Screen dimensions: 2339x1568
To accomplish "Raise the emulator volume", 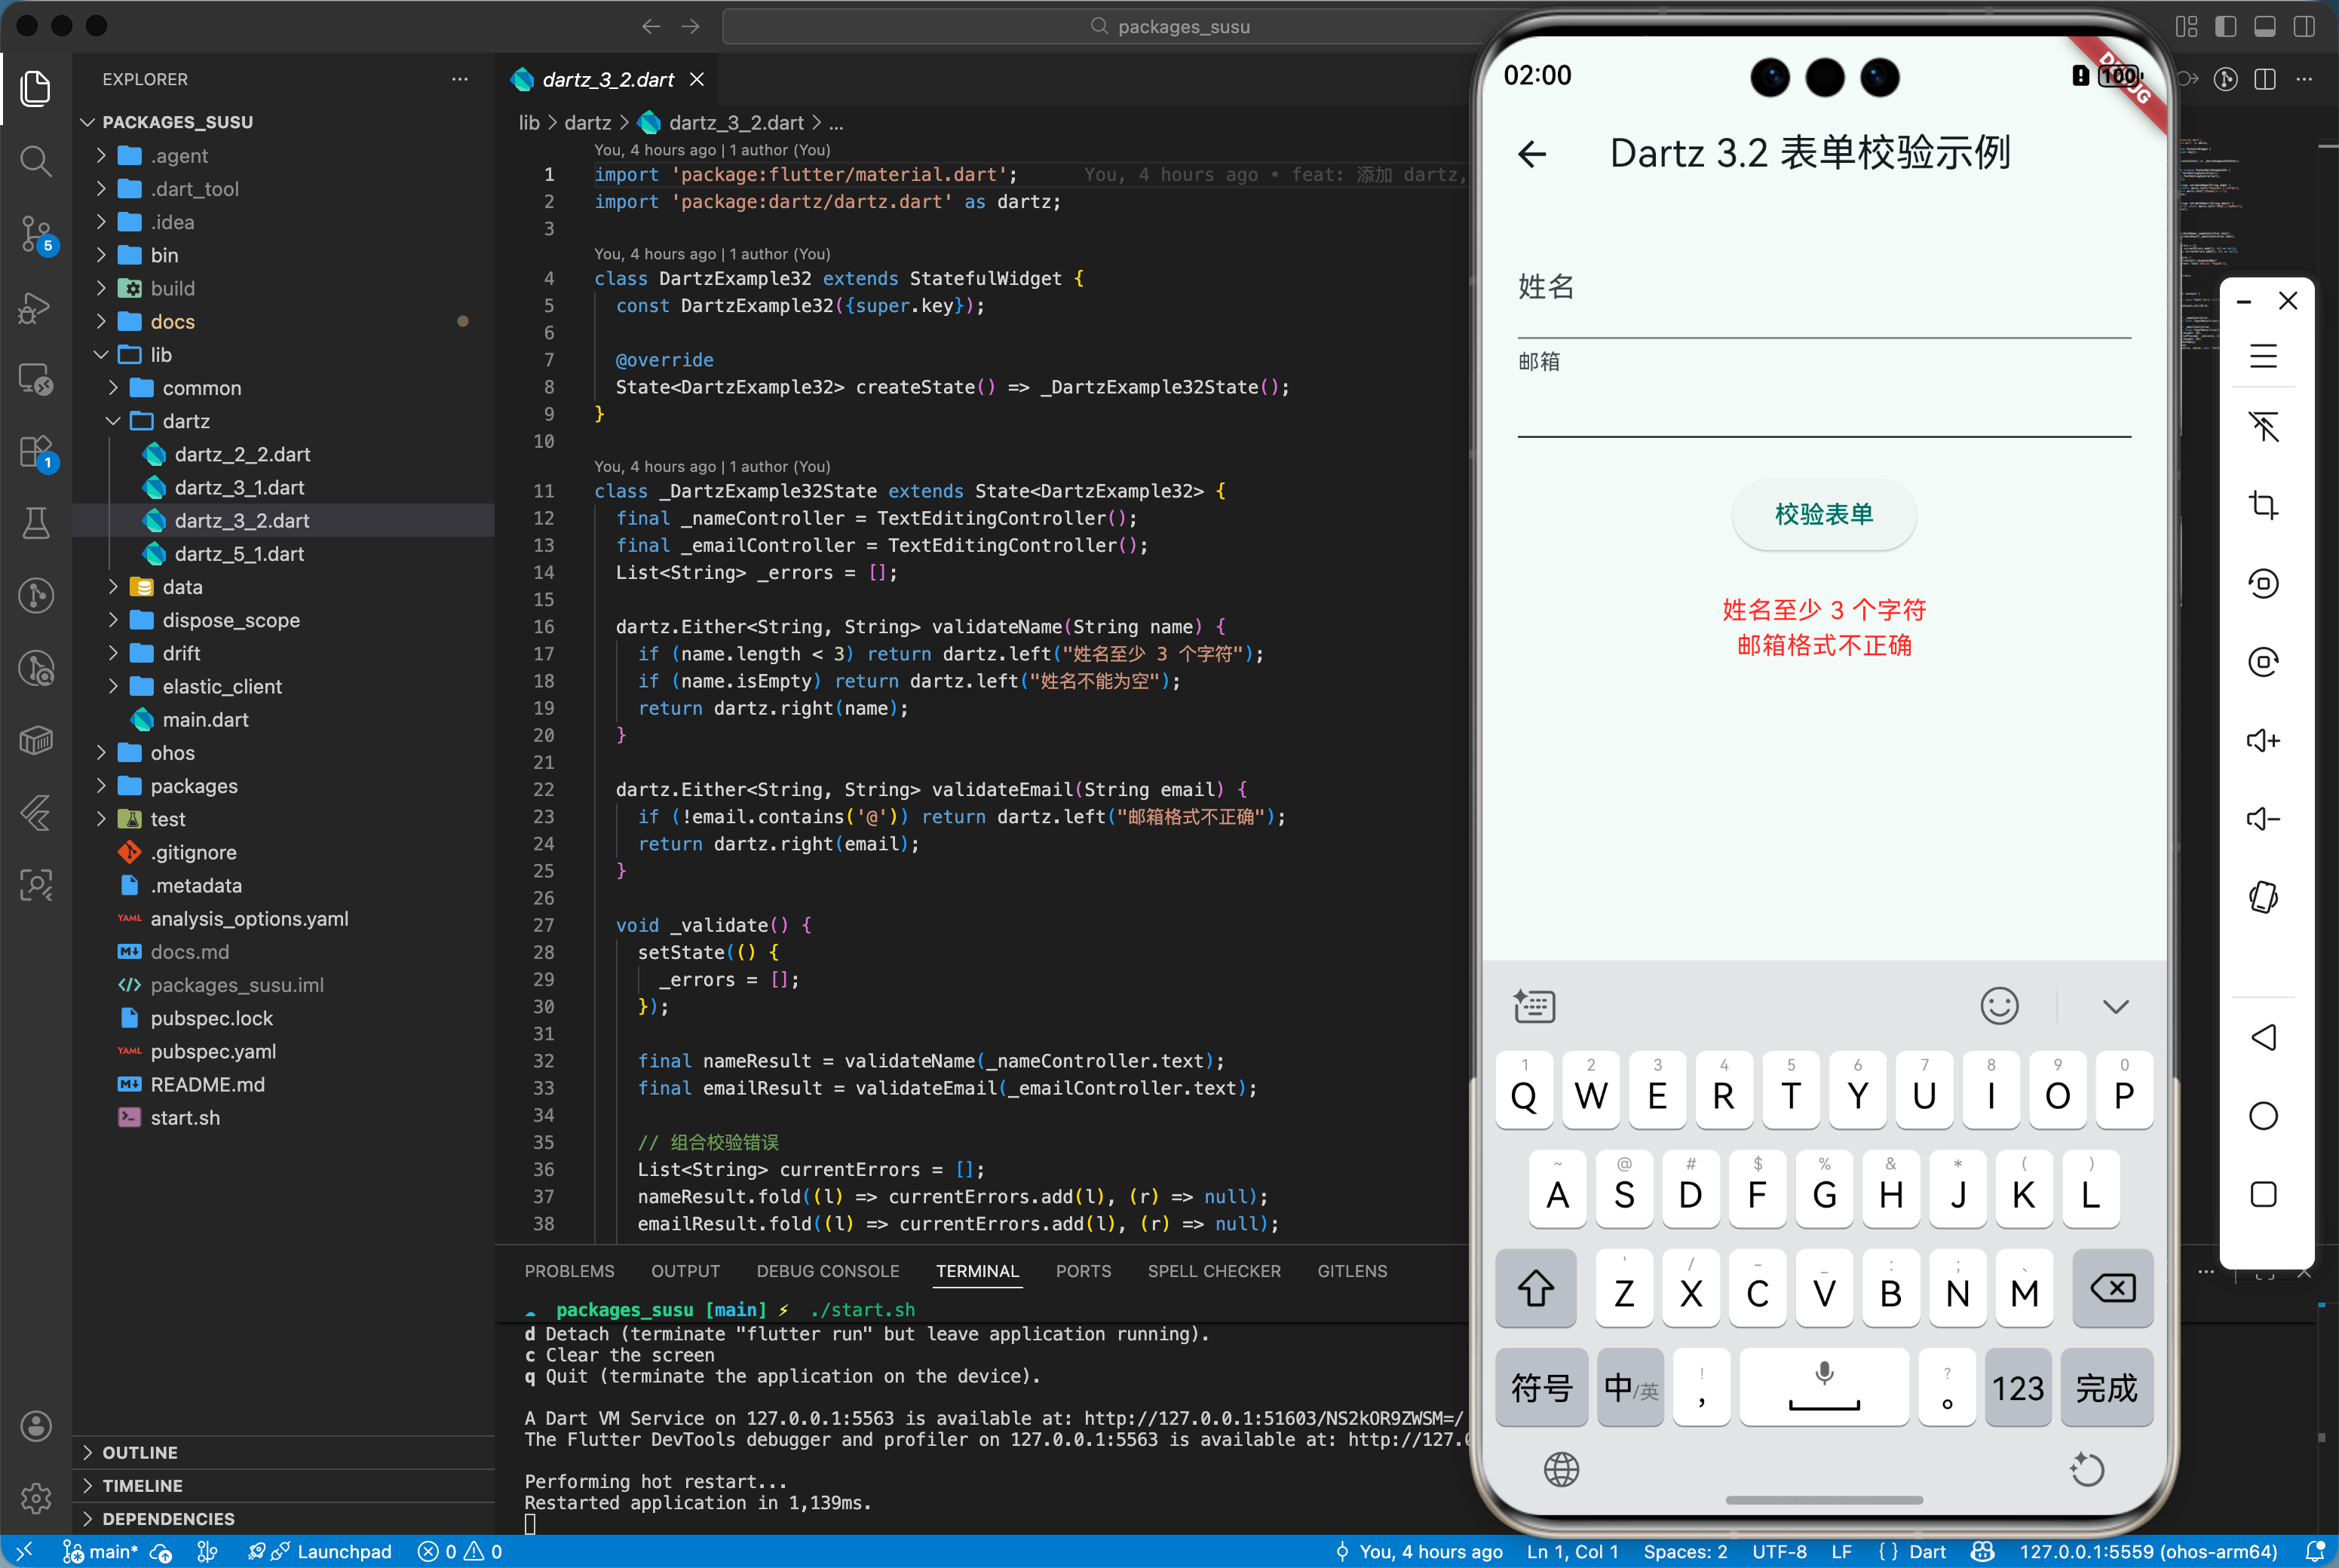I will pyautogui.click(x=2264, y=740).
